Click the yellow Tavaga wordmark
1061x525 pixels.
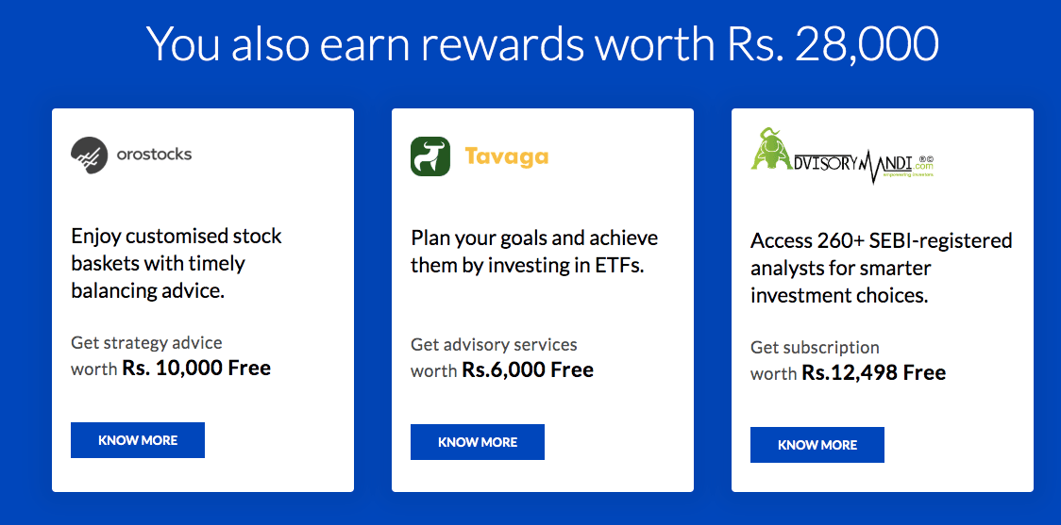506,156
